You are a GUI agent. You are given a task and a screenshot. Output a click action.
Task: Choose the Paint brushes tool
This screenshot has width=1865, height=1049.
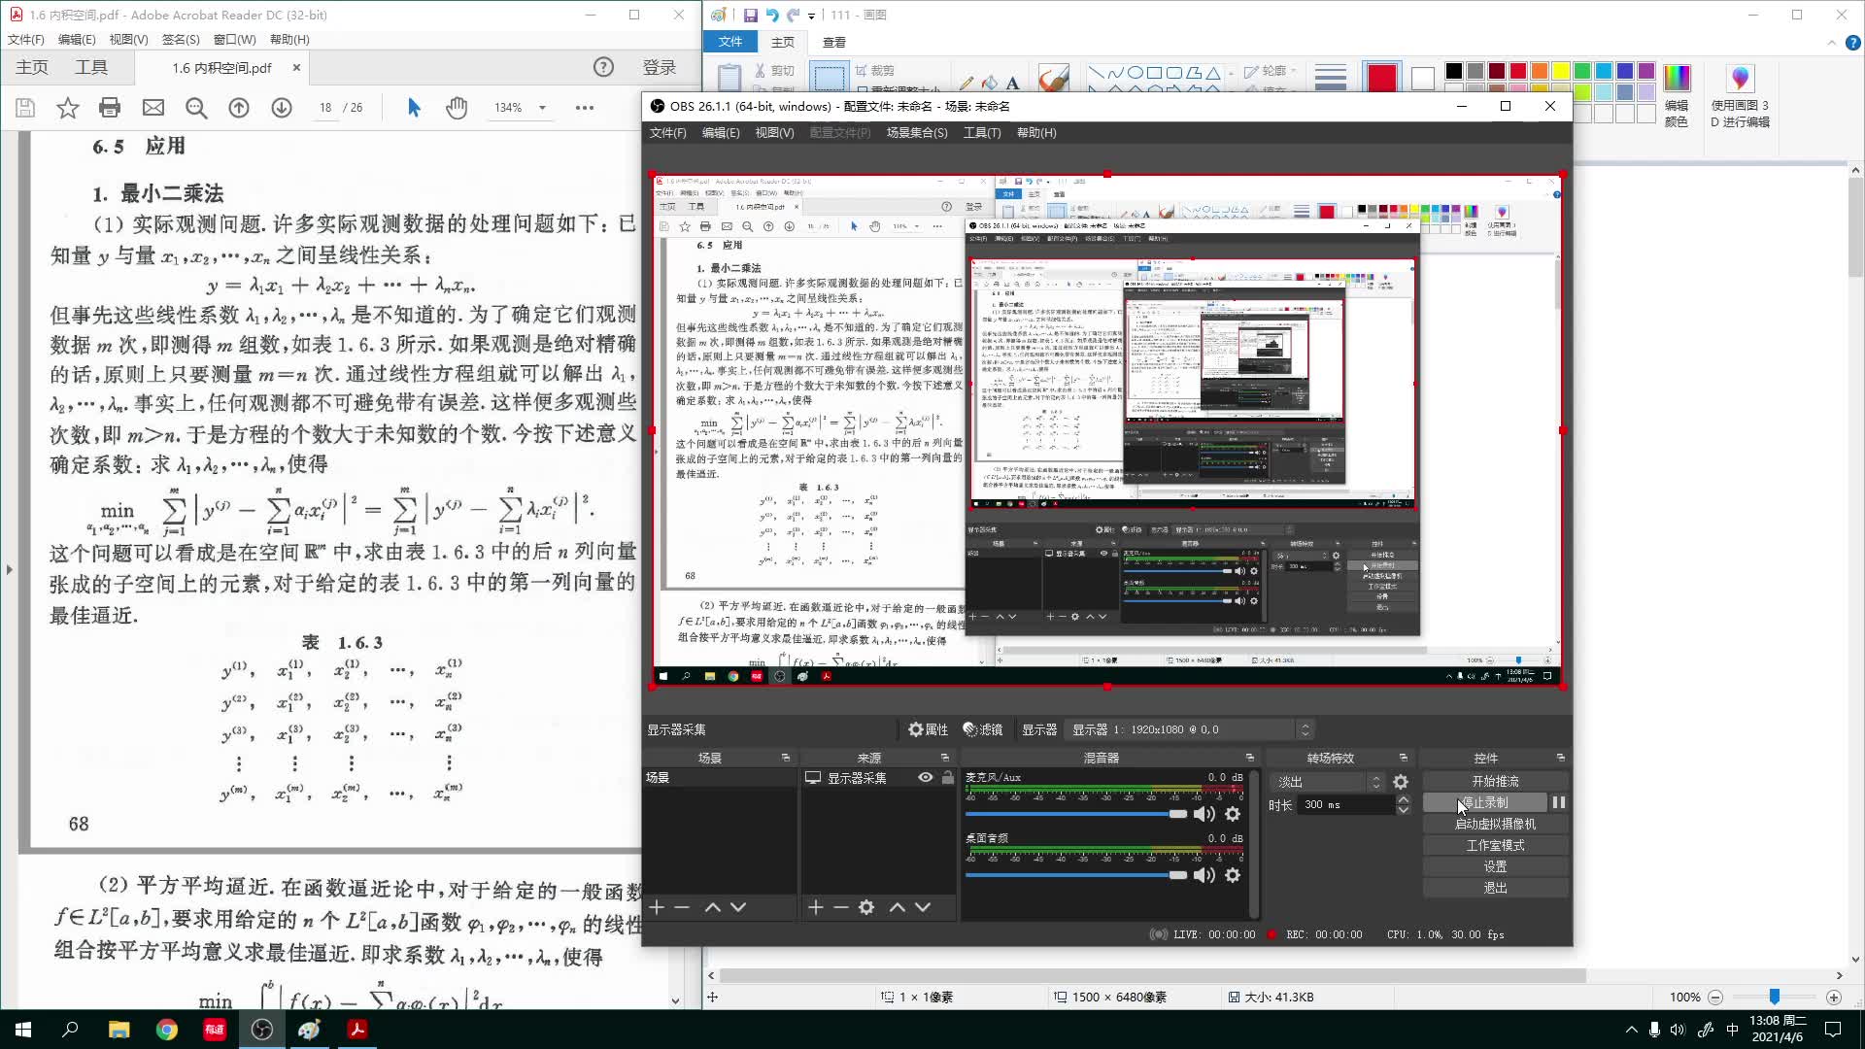(1053, 78)
